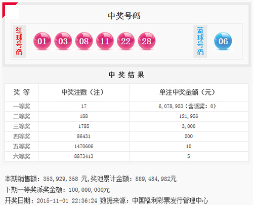The image size is (253, 205).
Task: Click the second prize amount 121,956
Action: [x=189, y=116]
